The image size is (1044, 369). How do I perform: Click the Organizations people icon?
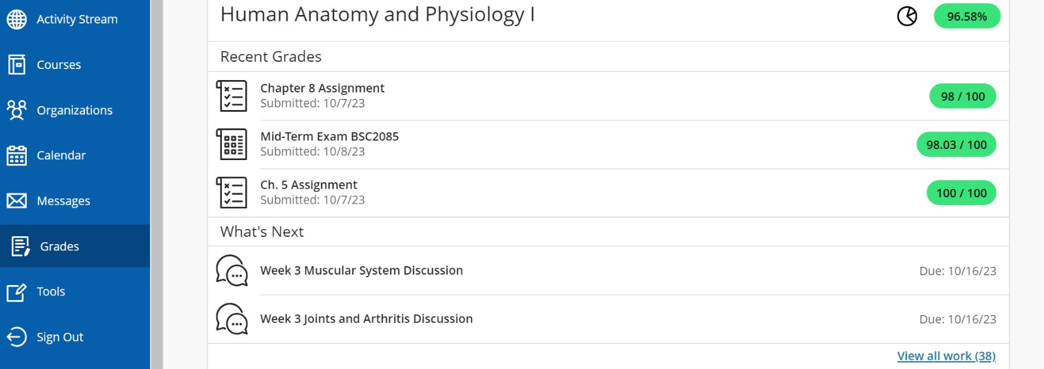(17, 110)
